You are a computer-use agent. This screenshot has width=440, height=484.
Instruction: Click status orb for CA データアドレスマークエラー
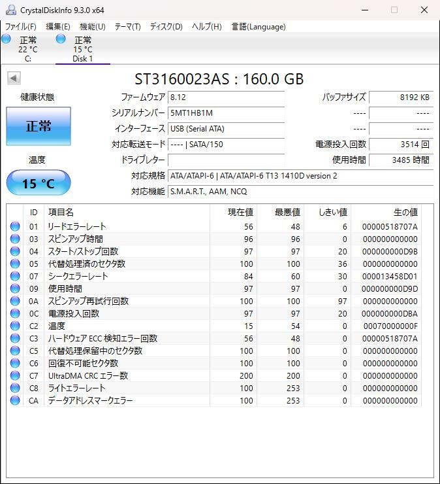click(x=15, y=400)
